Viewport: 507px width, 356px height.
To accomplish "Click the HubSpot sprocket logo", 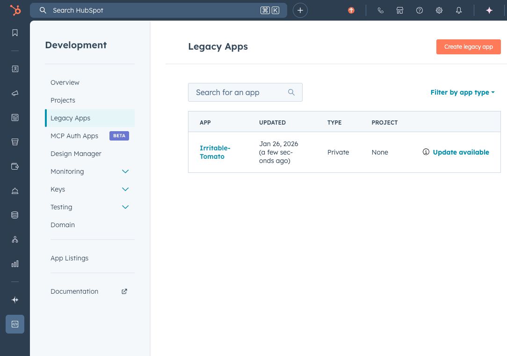I will pyautogui.click(x=15, y=10).
